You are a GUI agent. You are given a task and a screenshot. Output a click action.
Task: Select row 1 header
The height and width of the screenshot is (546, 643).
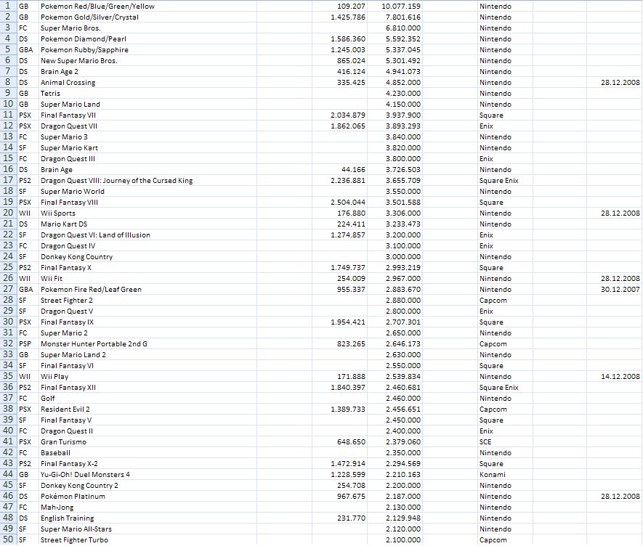[x=8, y=7]
